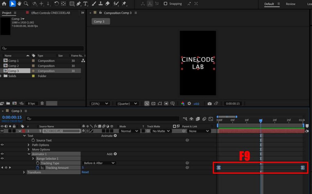Hide the CINECODELAB layer with eye icon
312x194 pixels.
(x=2, y=131)
